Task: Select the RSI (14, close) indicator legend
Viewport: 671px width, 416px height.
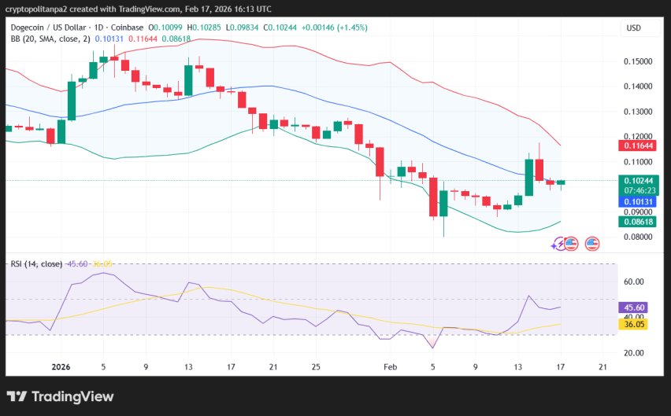Action: tap(36, 263)
